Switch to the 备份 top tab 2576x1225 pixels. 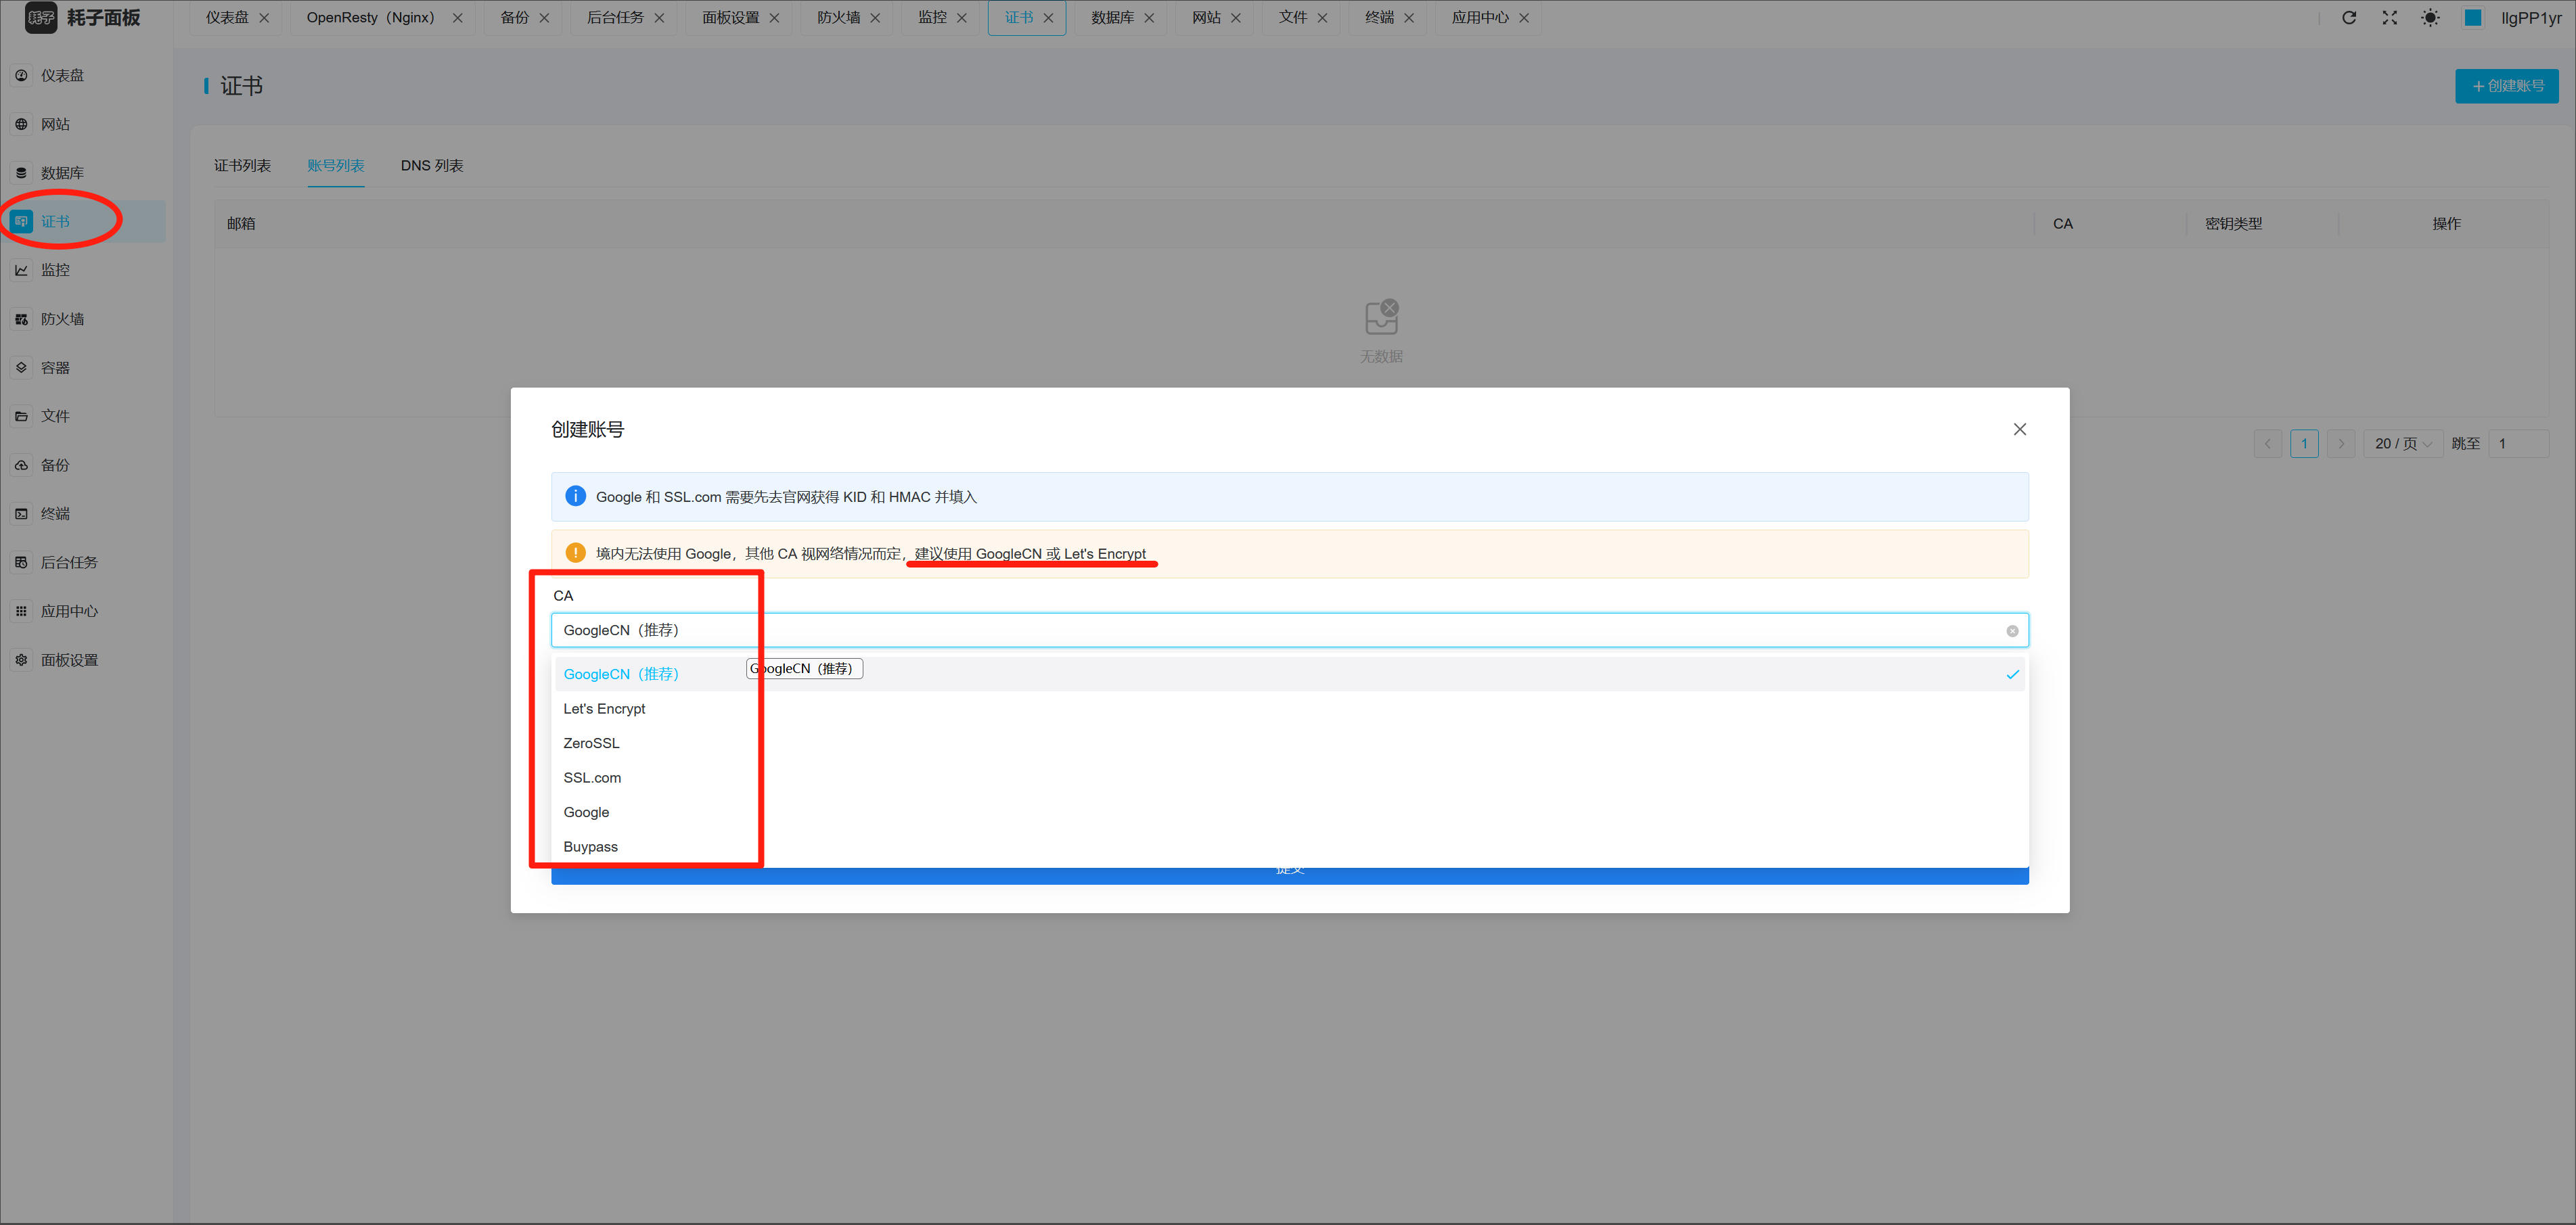click(x=514, y=18)
